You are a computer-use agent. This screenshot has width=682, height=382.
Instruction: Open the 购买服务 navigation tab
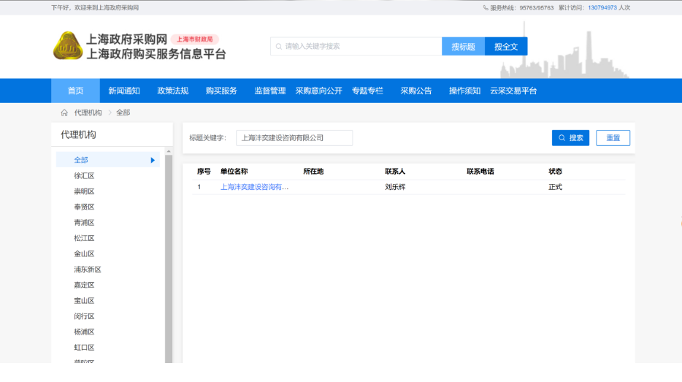(x=221, y=91)
